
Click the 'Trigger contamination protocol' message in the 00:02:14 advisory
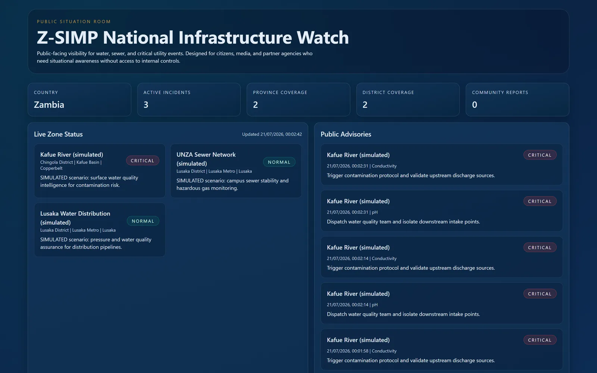click(x=411, y=268)
